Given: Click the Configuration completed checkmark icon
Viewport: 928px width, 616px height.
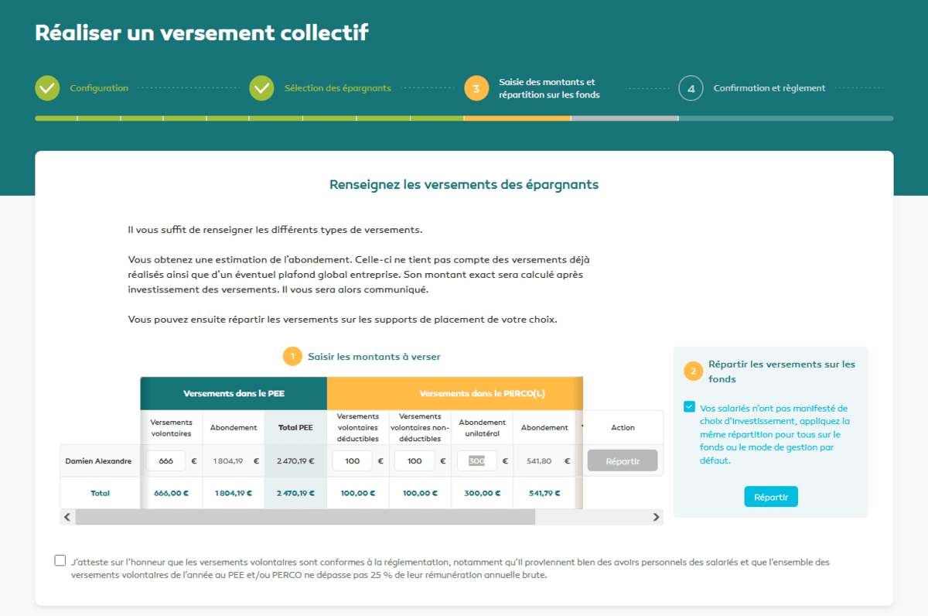Looking at the screenshot, I should [x=47, y=88].
